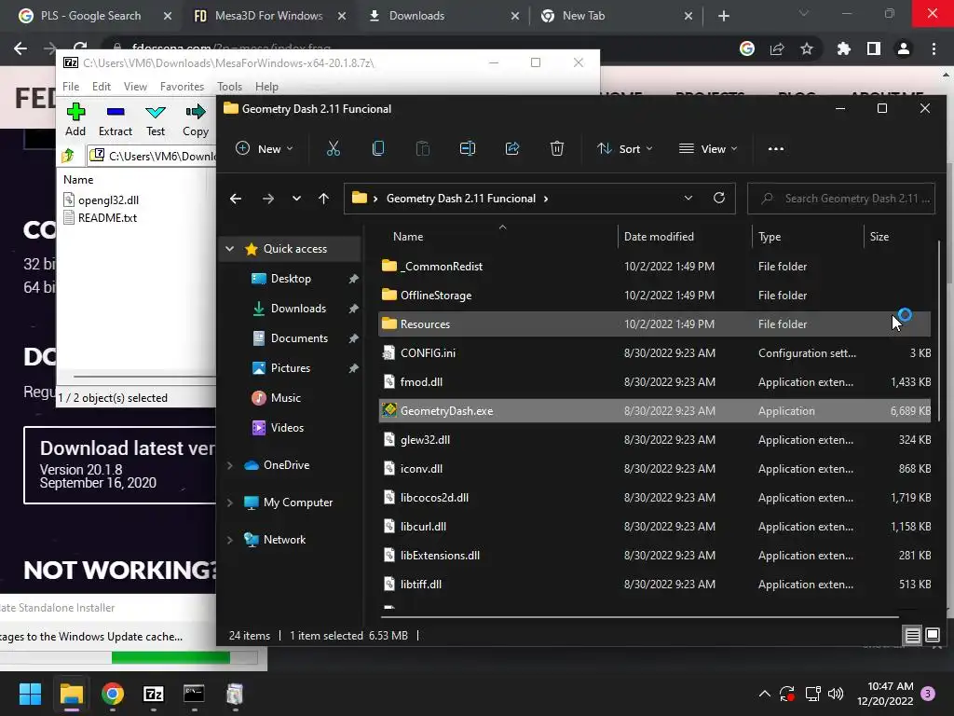The height and width of the screenshot is (716, 954).
Task: Open 7-Zip Help menu
Action: pos(266,87)
